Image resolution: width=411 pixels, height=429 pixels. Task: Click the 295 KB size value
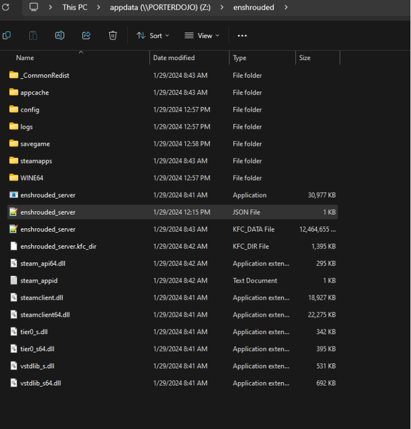326,263
